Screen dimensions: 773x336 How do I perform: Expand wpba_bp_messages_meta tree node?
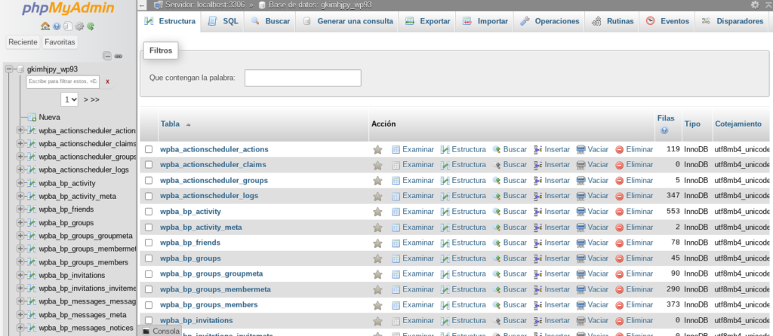click(20, 314)
